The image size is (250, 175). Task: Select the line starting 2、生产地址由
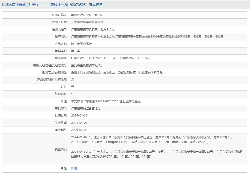tap(140, 142)
